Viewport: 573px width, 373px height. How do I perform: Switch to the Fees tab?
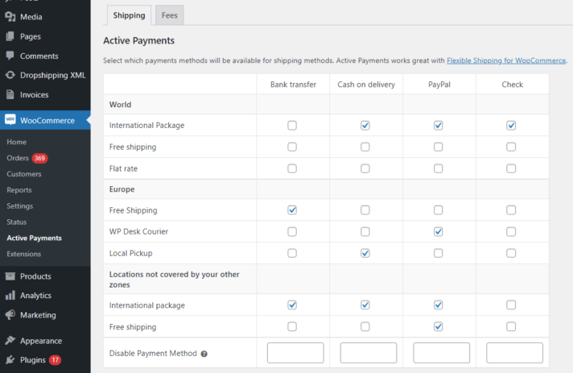coord(170,15)
